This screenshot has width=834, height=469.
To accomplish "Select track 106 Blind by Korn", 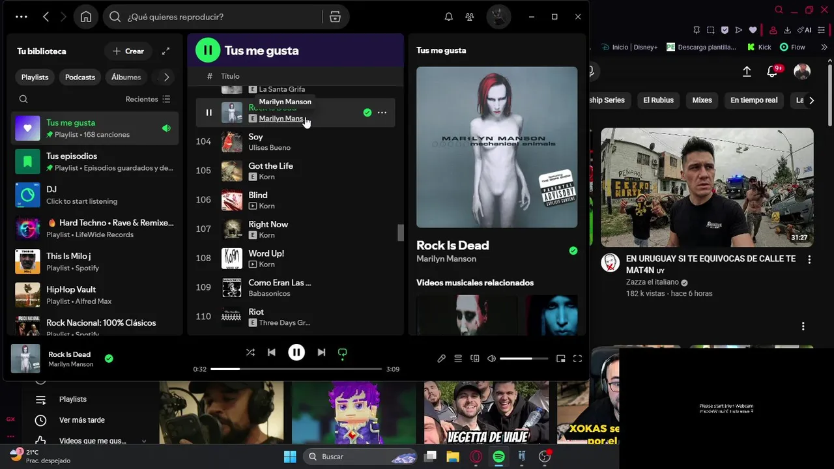I will point(295,200).
